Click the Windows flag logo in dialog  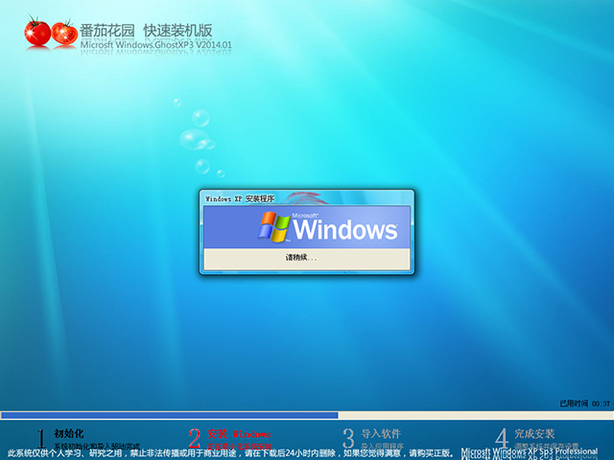(273, 227)
